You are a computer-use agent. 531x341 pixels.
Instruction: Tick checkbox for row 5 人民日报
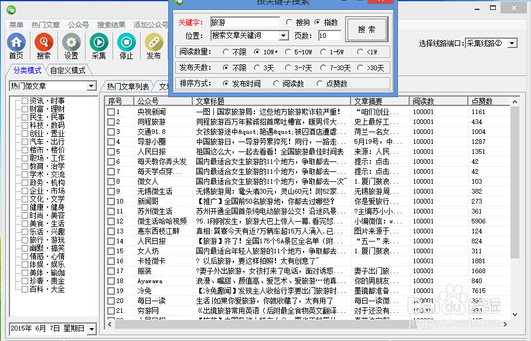(111, 151)
